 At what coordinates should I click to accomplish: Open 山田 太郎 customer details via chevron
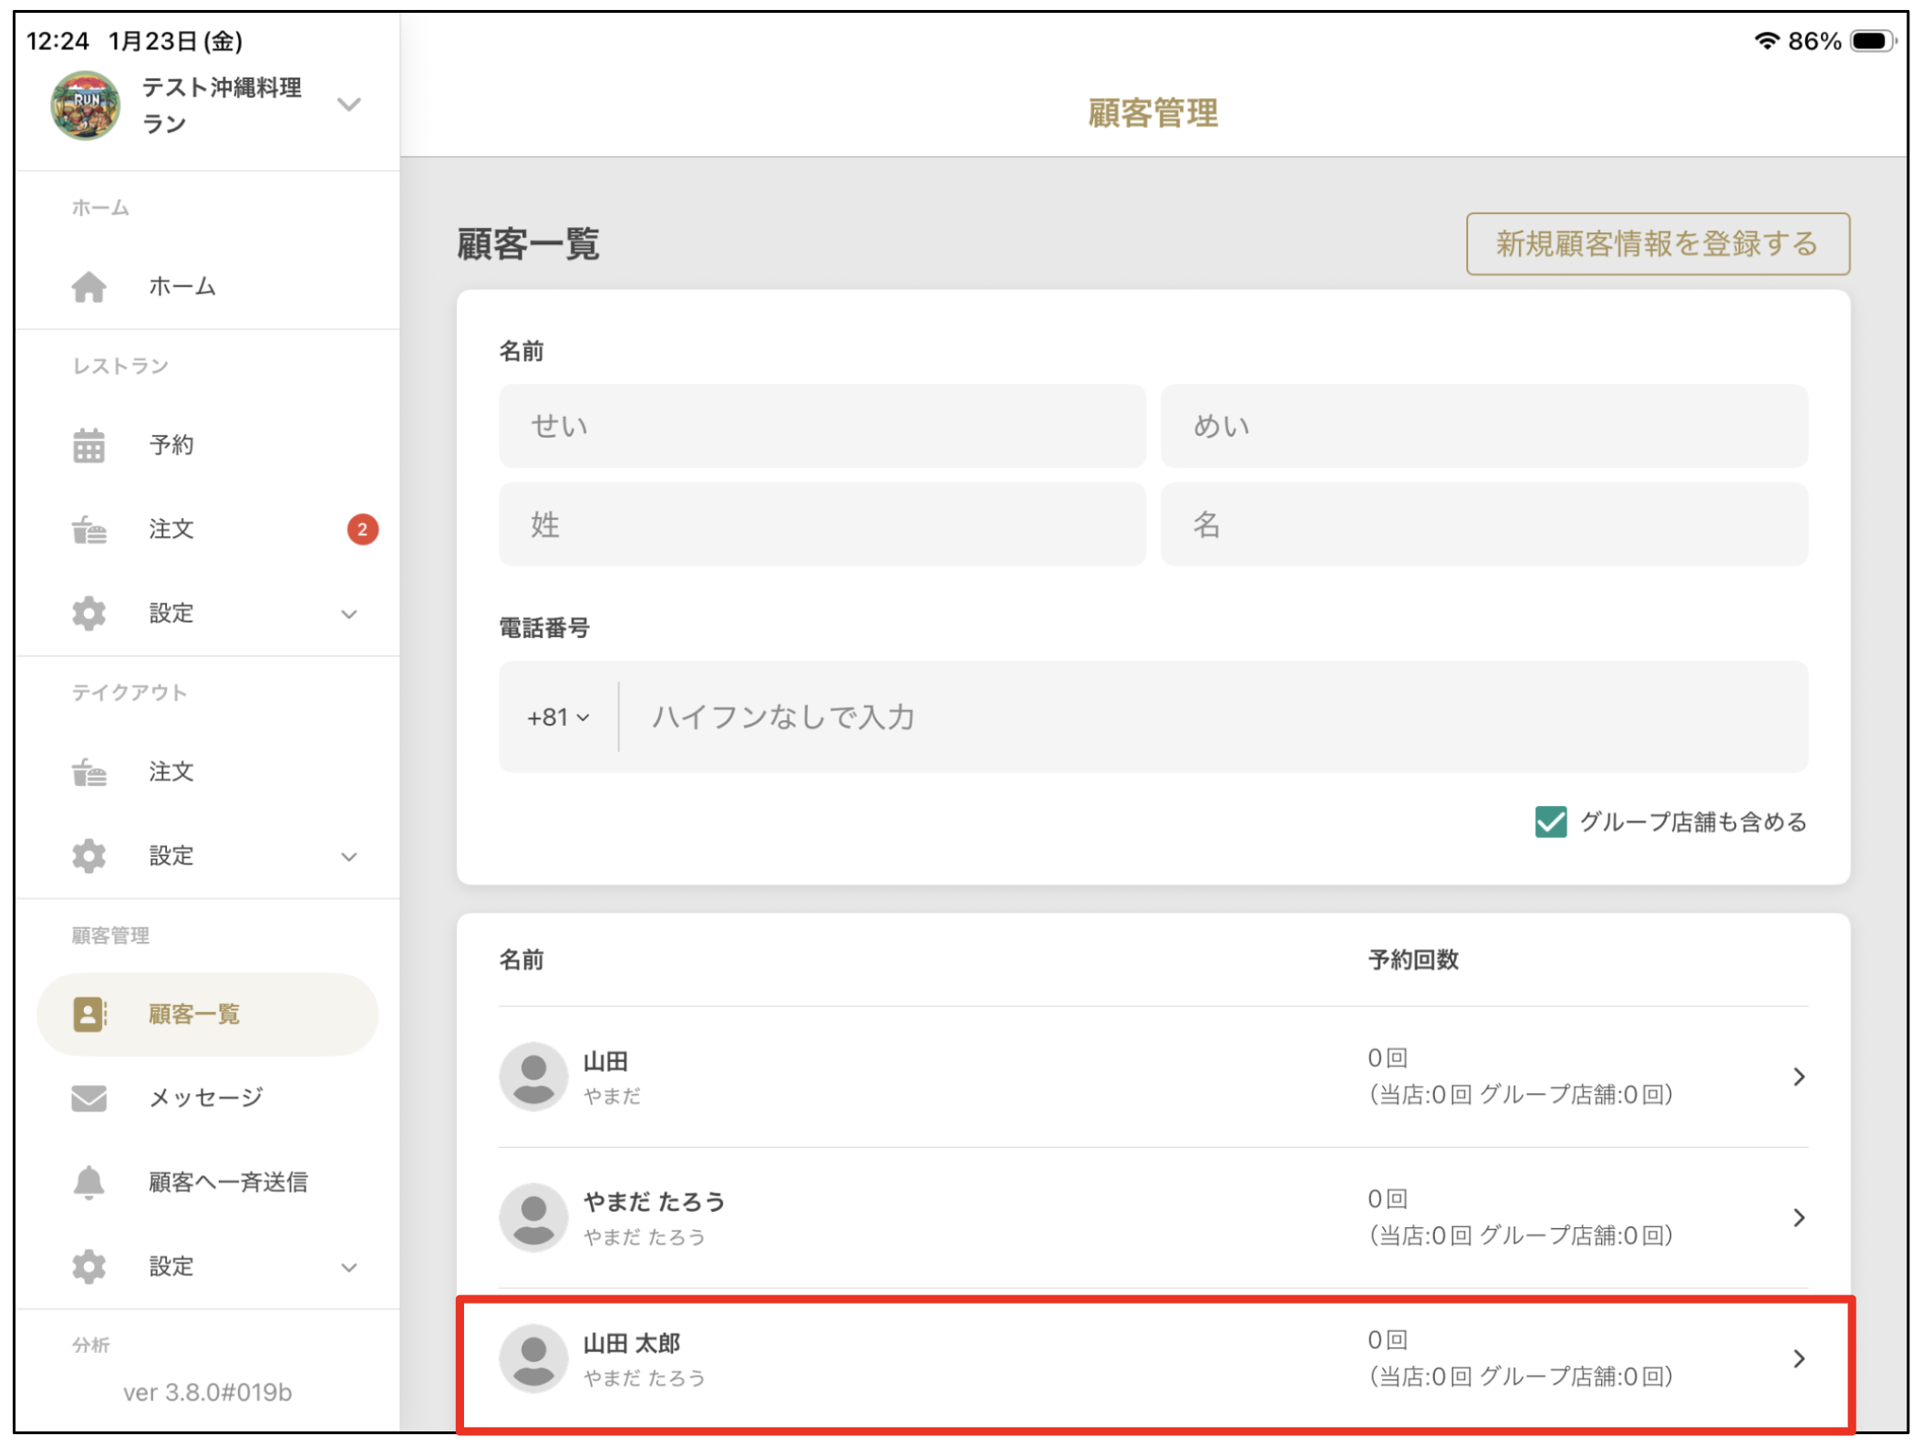[x=1798, y=1358]
